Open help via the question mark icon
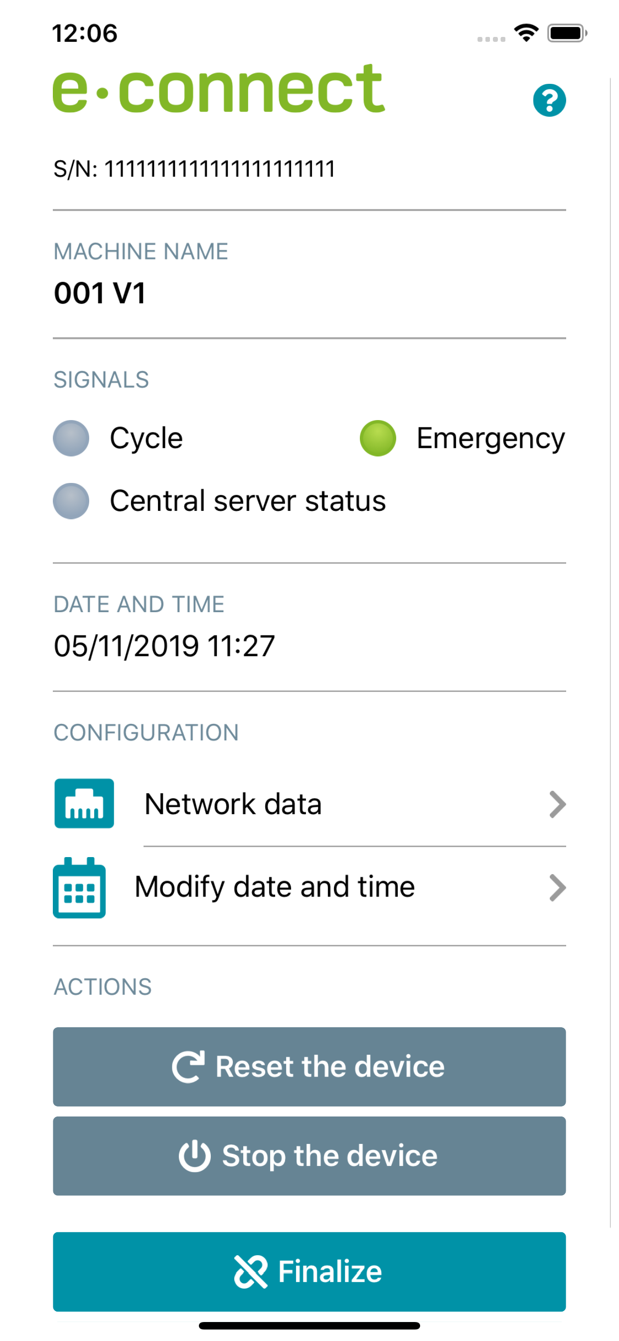 tap(549, 100)
